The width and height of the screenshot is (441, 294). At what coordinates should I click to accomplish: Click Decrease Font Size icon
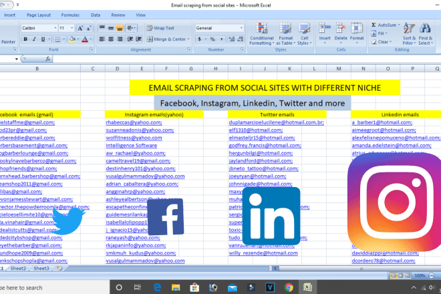[x=89, y=28]
